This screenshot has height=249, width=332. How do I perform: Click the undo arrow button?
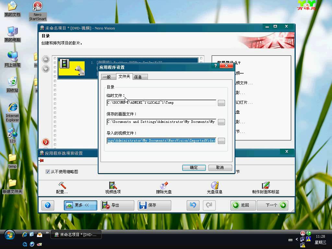pyautogui.click(x=193, y=205)
